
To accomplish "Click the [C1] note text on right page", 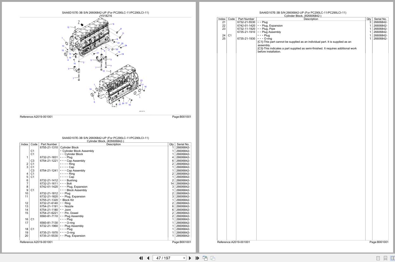I will pos(304,43).
